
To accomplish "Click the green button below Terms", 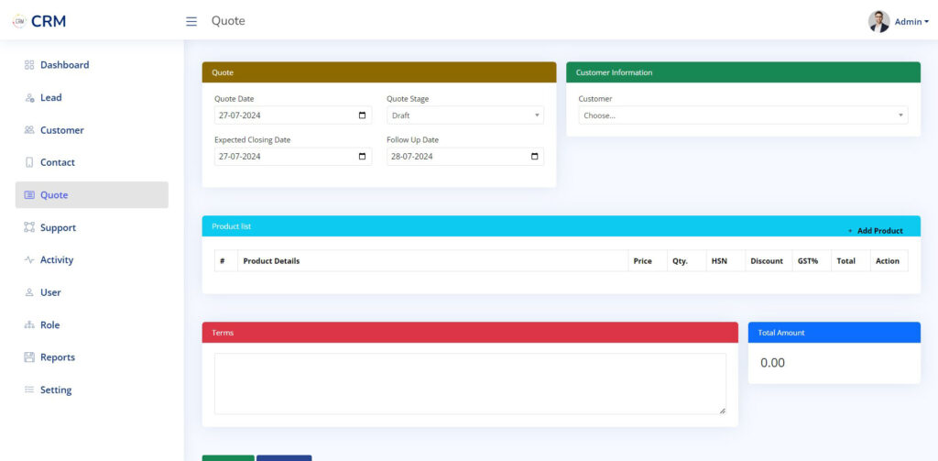I will (x=228, y=458).
